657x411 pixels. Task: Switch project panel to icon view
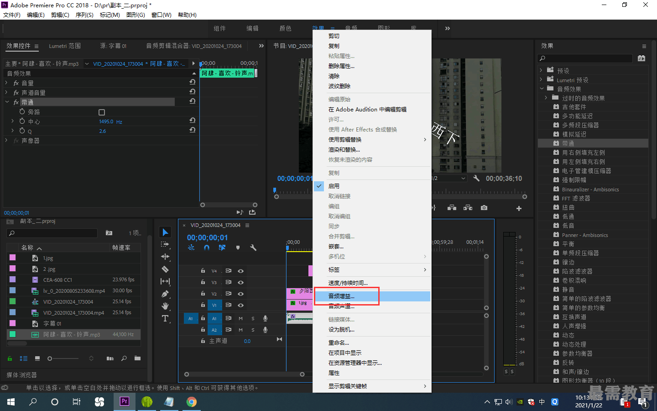[37, 358]
